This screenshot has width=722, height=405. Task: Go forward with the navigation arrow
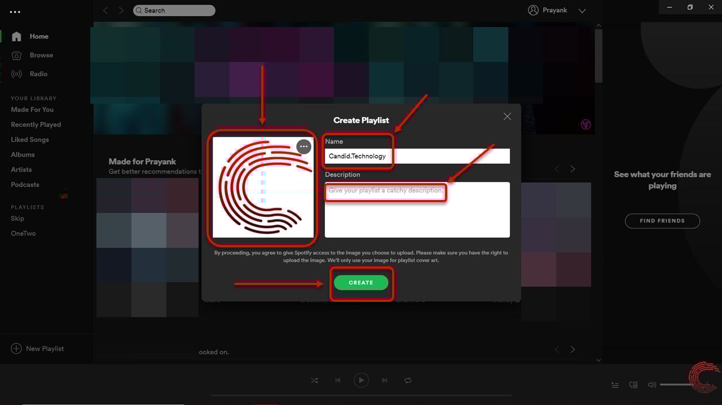click(x=121, y=11)
